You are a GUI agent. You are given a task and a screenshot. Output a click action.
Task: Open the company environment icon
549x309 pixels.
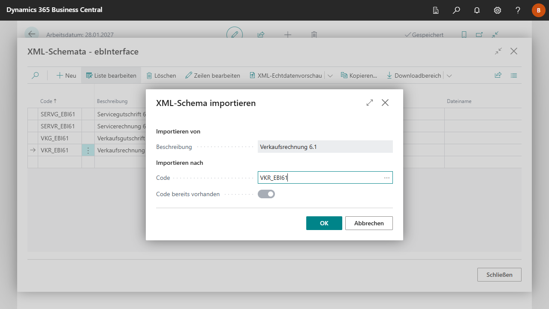click(436, 10)
